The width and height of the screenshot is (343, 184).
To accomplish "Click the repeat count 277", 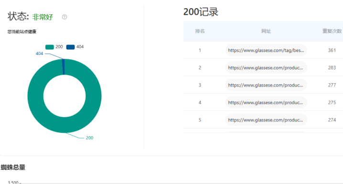I will click(x=332, y=85).
